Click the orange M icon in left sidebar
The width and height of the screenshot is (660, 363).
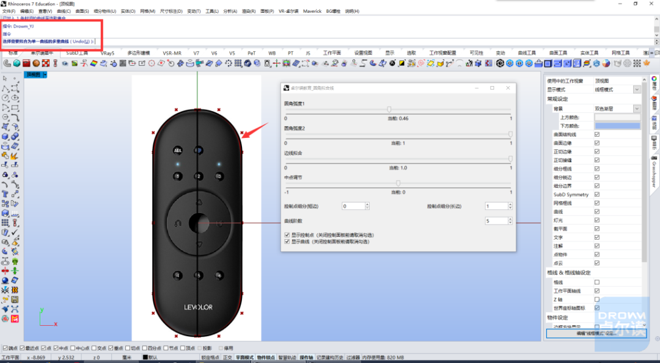[x=15, y=319]
